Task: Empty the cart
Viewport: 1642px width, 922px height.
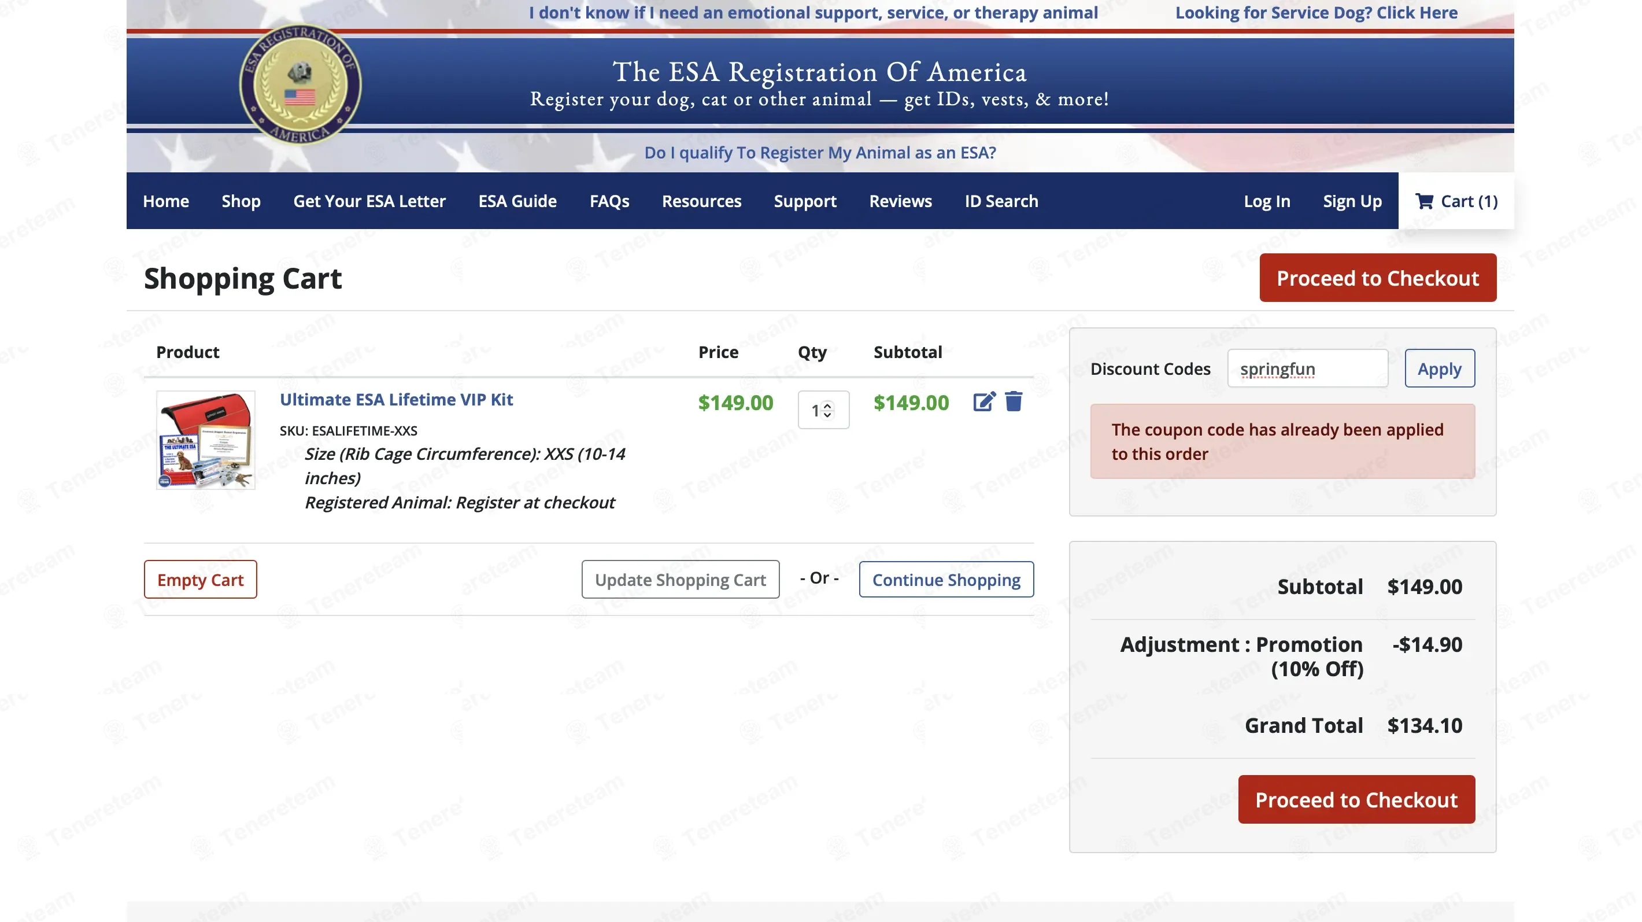Action: pos(200,579)
